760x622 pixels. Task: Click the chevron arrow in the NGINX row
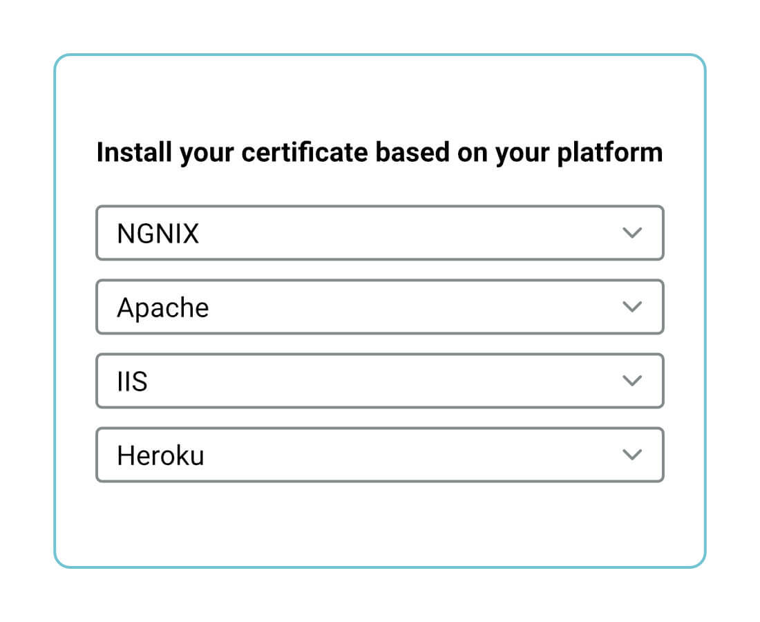632,233
